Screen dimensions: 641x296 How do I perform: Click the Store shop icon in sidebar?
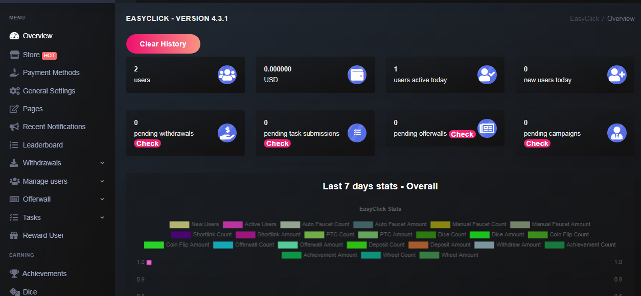click(x=14, y=55)
